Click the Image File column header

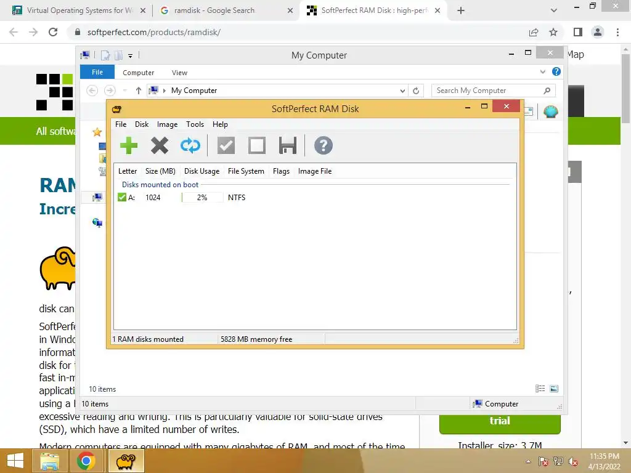click(x=315, y=171)
